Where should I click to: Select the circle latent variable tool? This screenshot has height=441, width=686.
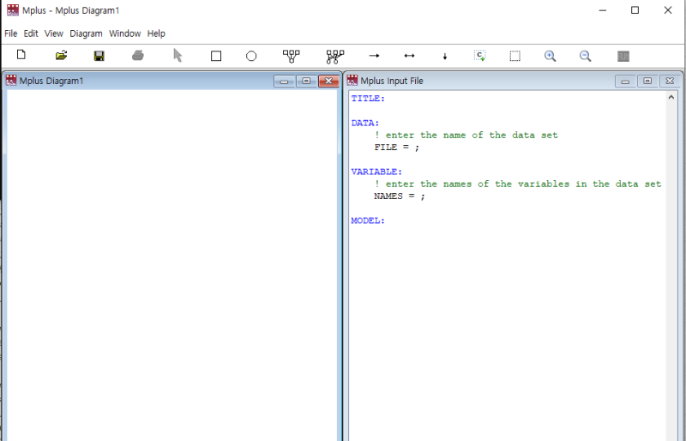click(x=251, y=56)
